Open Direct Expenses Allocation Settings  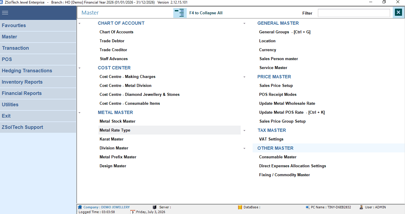click(x=293, y=166)
